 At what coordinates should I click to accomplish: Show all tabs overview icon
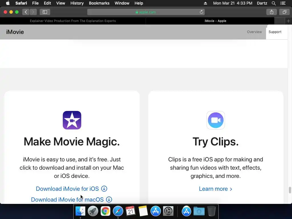point(284,12)
